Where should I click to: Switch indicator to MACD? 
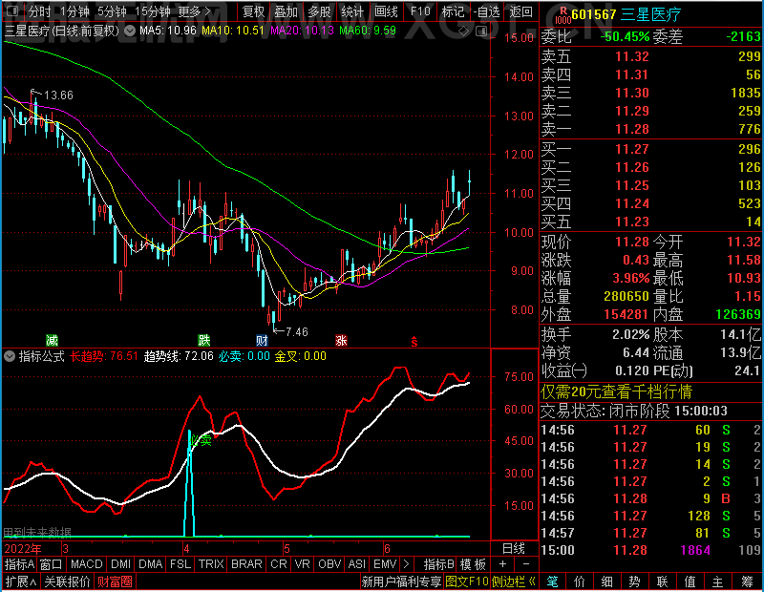point(86,564)
